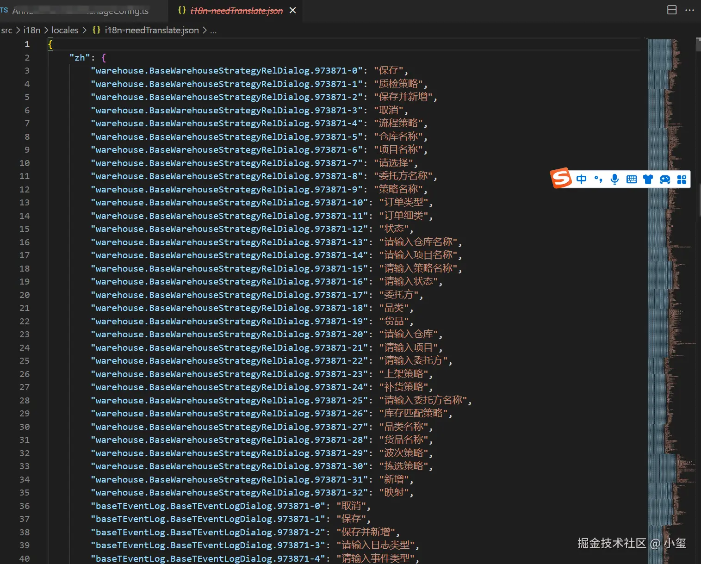Click the value "状态" on line 15
The image size is (701, 564).
click(x=394, y=229)
